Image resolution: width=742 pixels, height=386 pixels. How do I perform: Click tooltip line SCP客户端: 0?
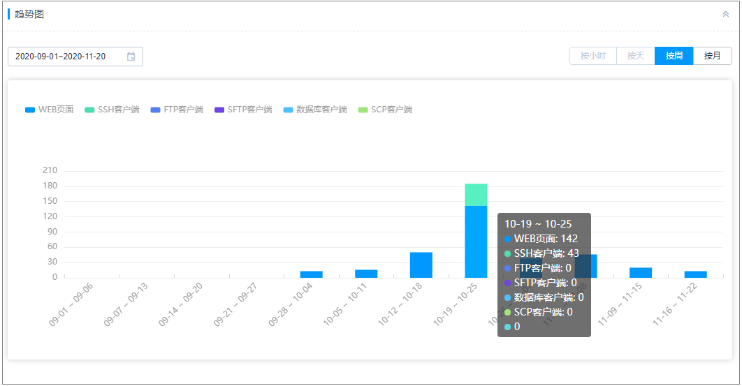coord(539,312)
